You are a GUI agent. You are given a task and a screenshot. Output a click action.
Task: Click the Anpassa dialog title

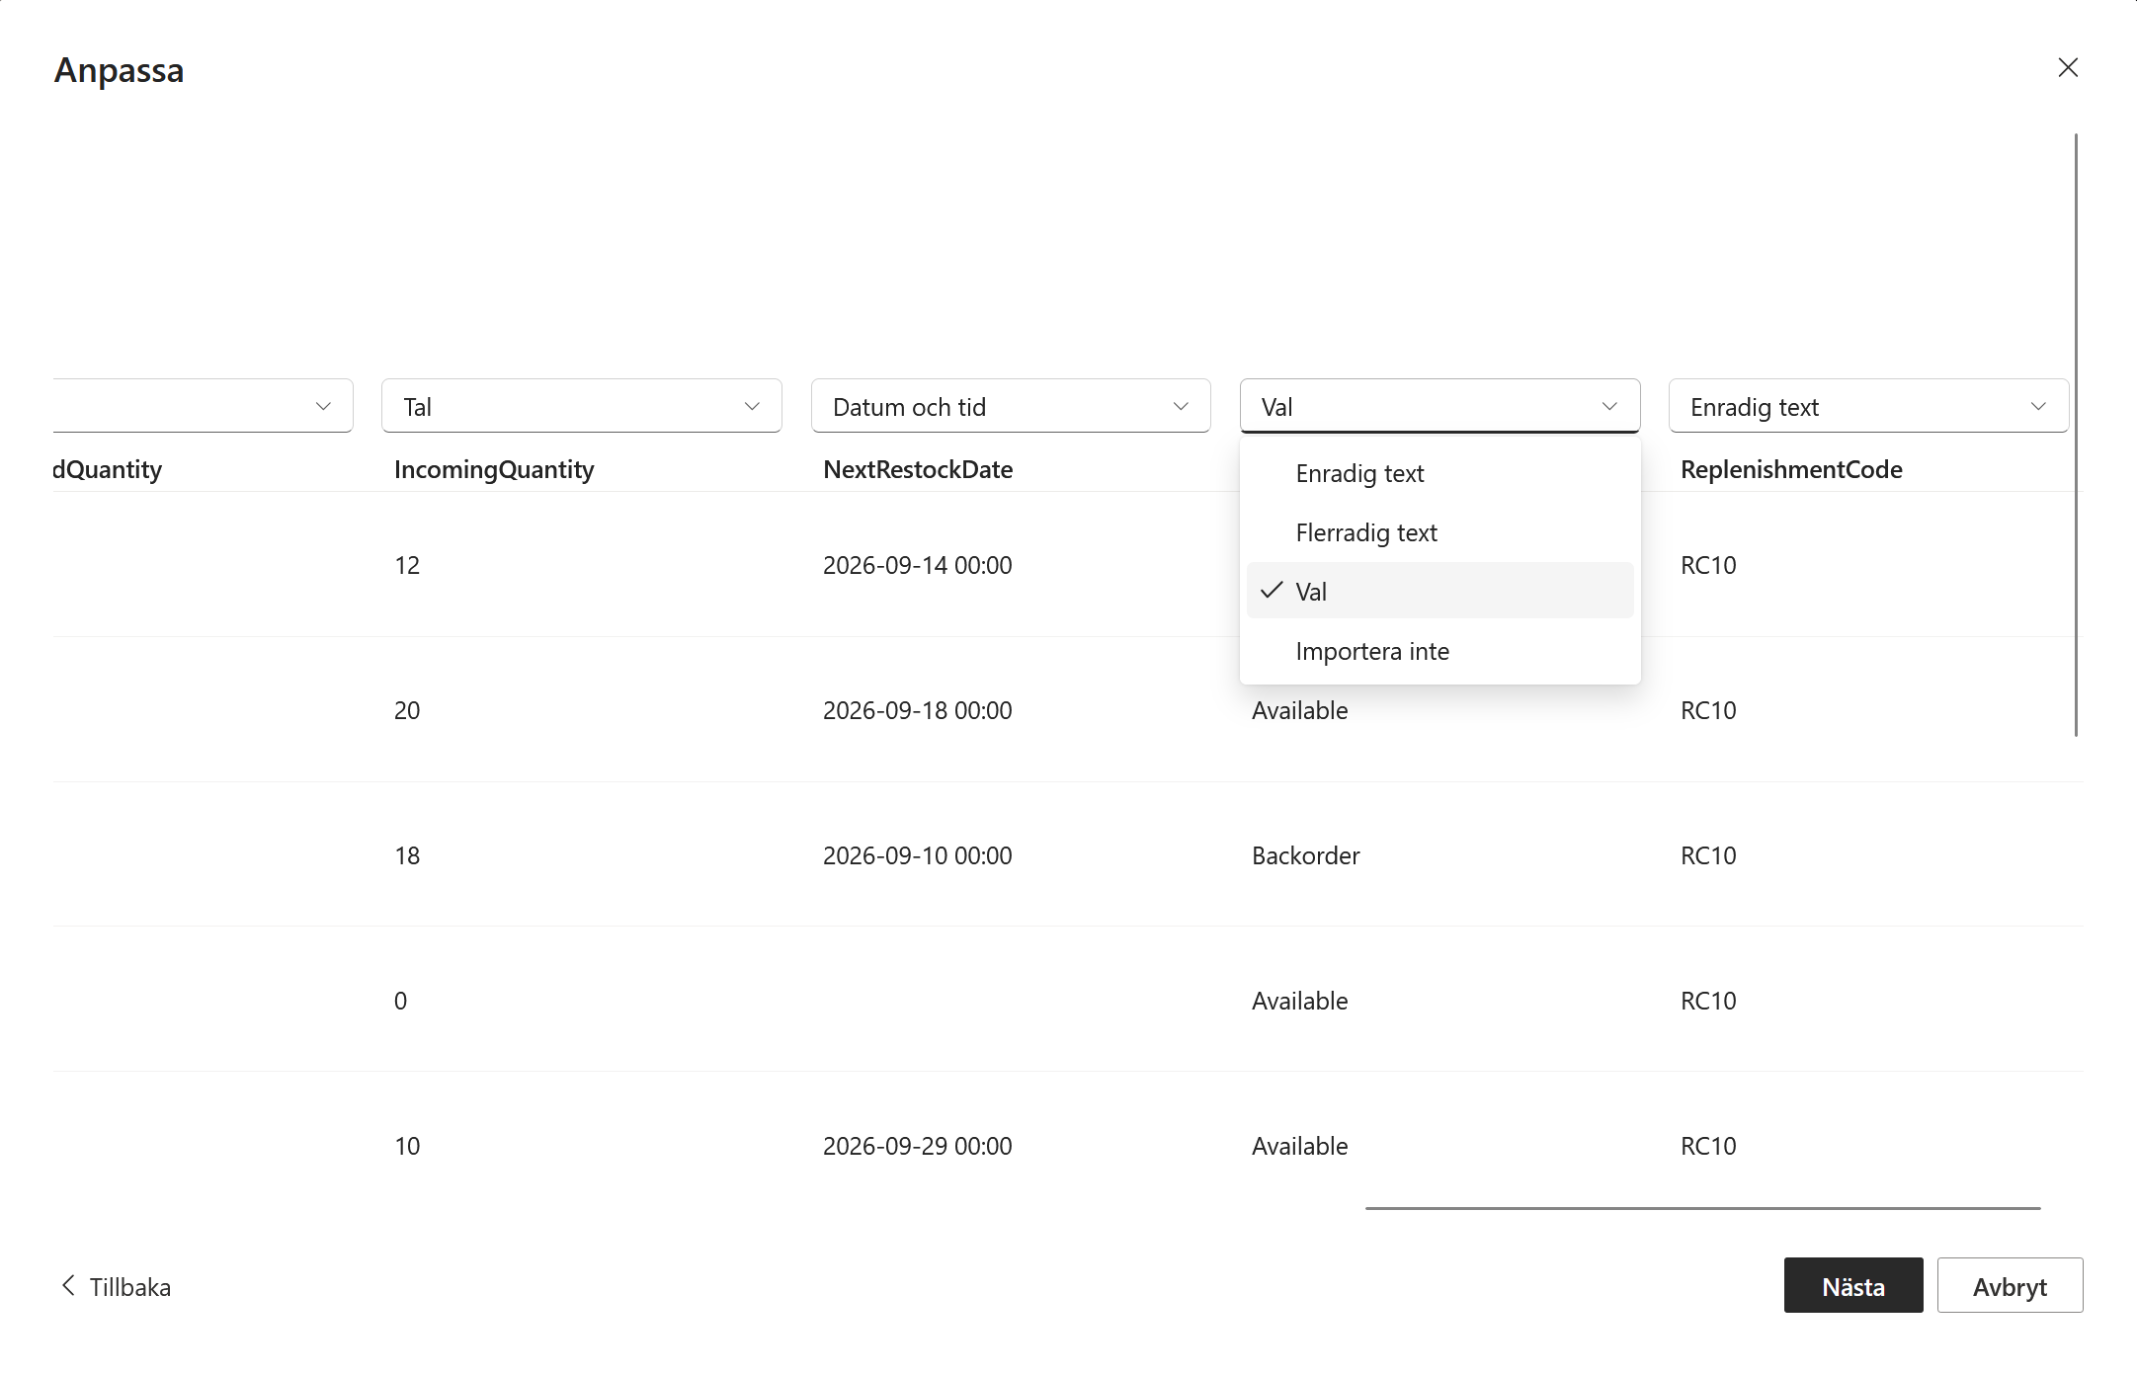point(119,70)
